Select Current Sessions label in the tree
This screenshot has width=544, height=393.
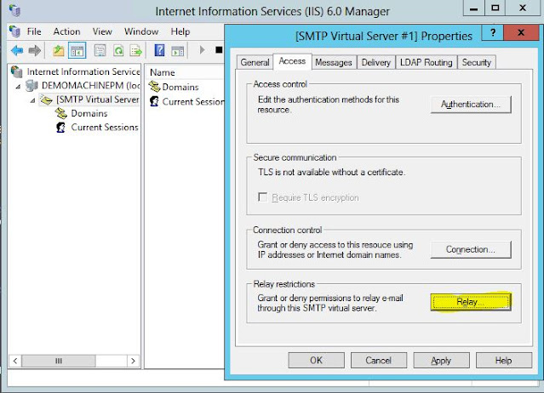105,128
